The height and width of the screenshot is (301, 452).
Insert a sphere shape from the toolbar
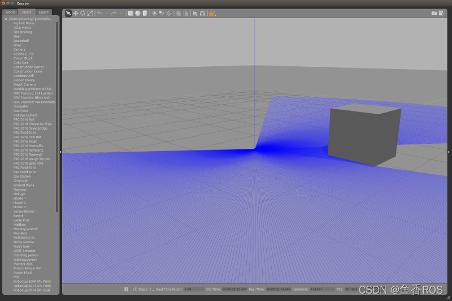click(137, 13)
